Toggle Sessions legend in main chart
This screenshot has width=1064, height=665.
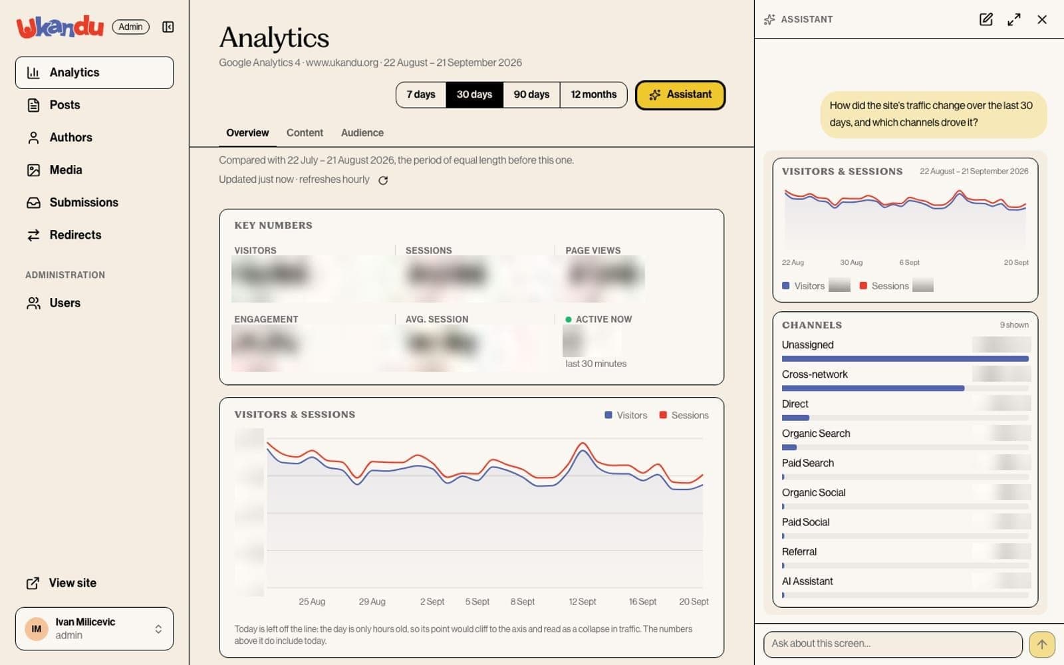point(684,415)
